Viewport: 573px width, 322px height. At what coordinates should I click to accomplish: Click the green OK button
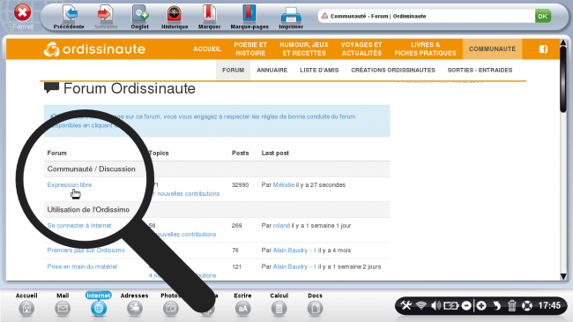(x=543, y=16)
